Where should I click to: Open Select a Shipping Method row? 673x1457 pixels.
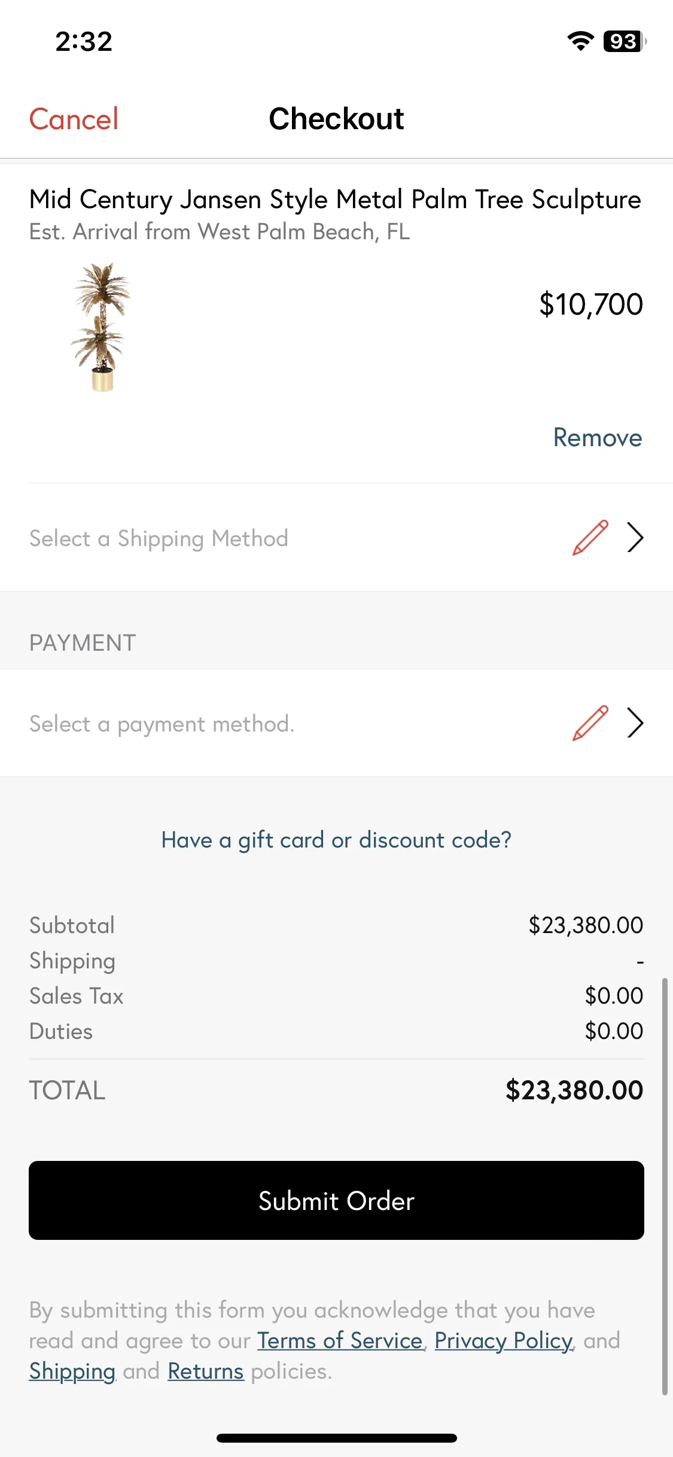(x=336, y=538)
